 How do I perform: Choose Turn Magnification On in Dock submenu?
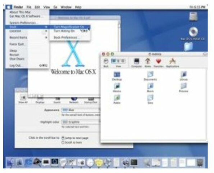click(70, 27)
